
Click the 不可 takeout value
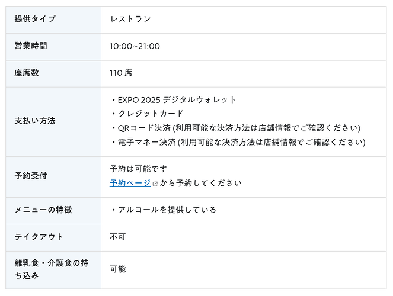coord(117,236)
